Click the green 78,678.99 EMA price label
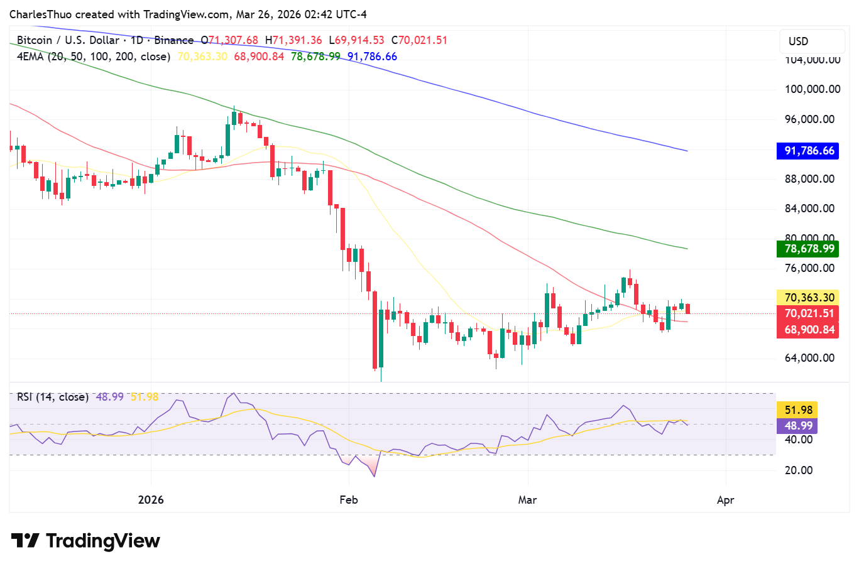This screenshot has height=569, width=859. point(807,249)
